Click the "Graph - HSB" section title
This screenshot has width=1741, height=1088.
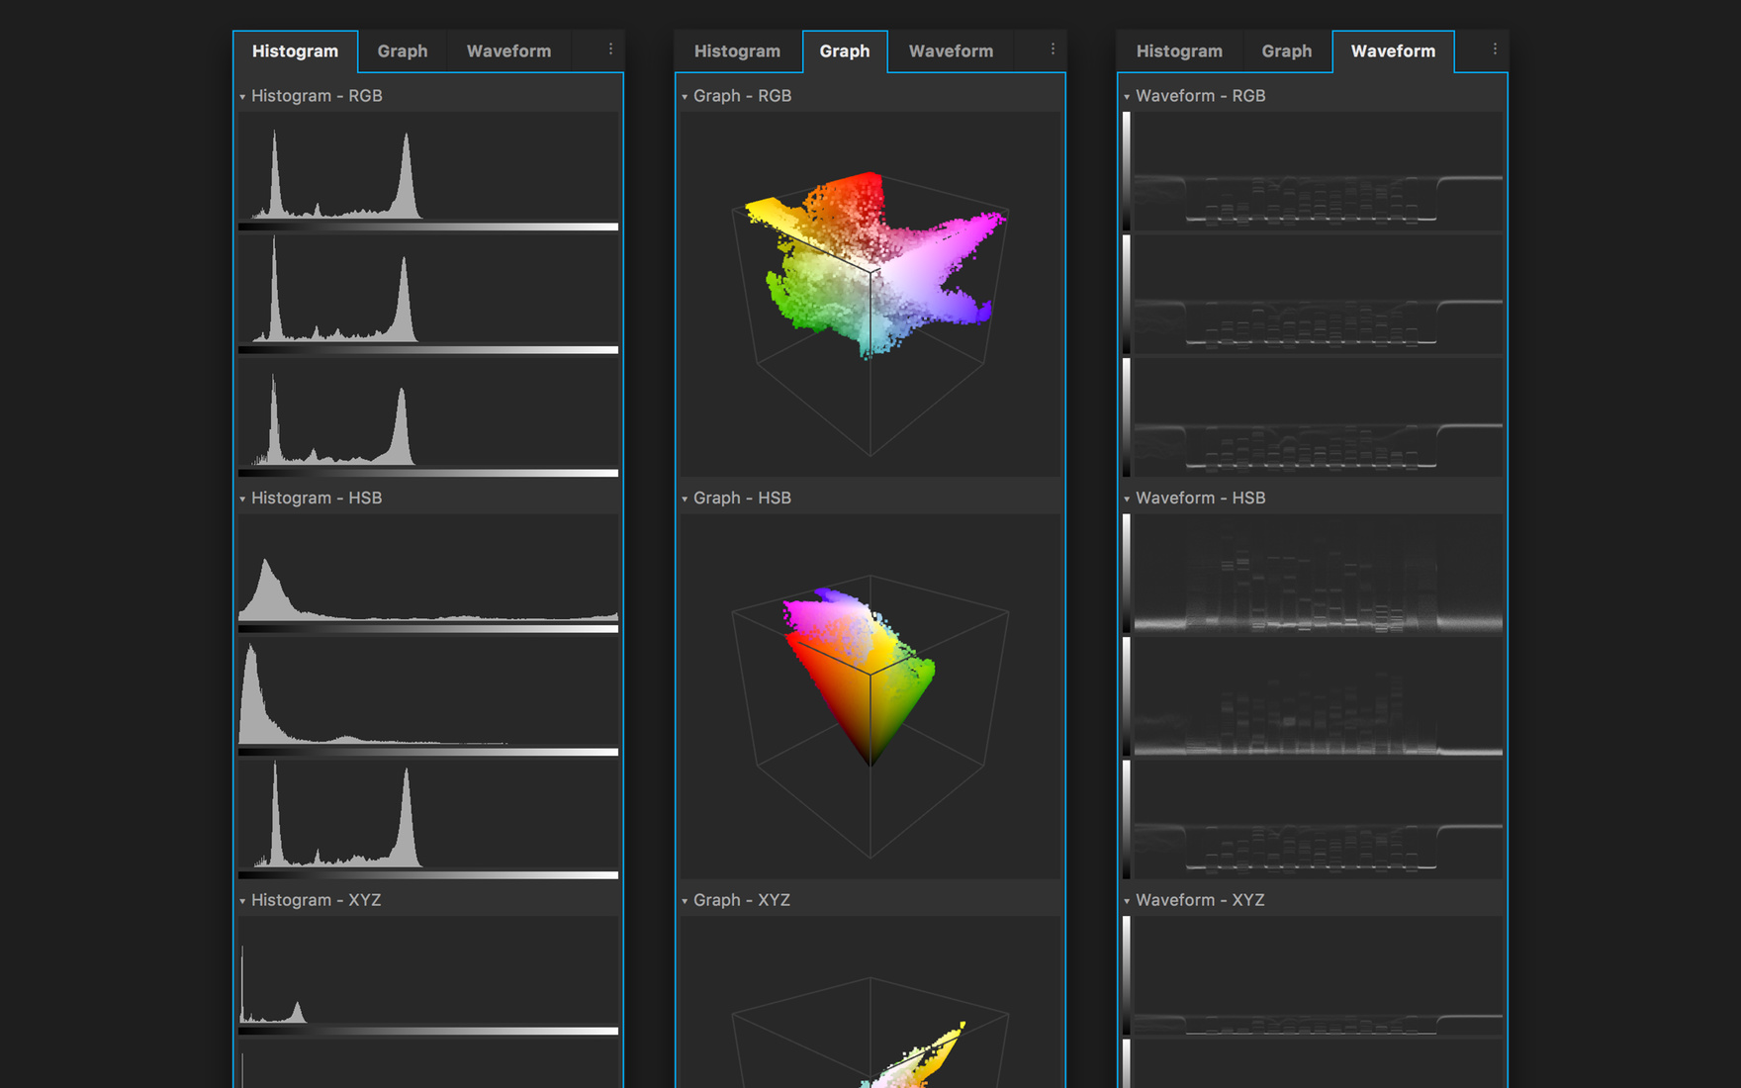tap(742, 498)
